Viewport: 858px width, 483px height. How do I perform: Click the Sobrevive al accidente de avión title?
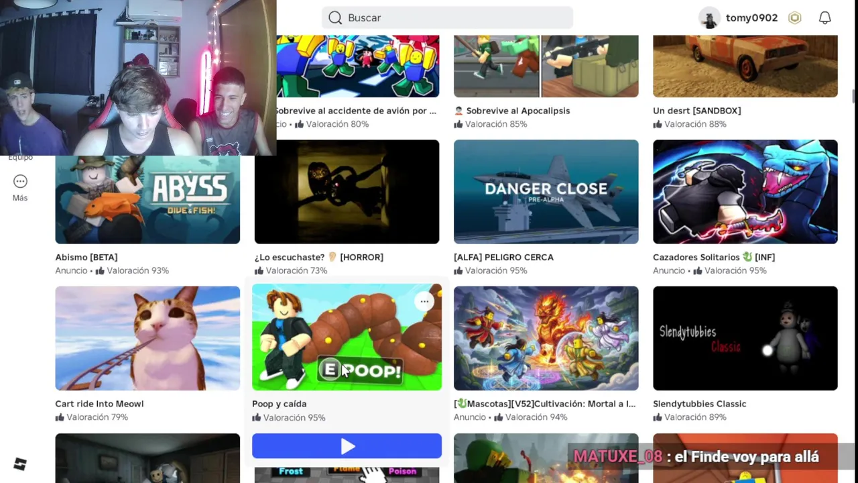pos(357,111)
